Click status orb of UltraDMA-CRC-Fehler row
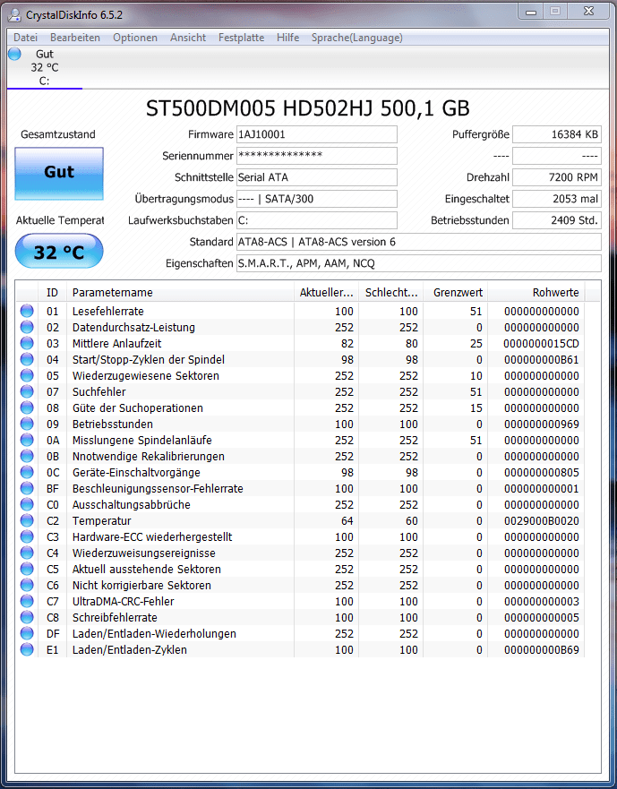The image size is (617, 789). tap(27, 601)
